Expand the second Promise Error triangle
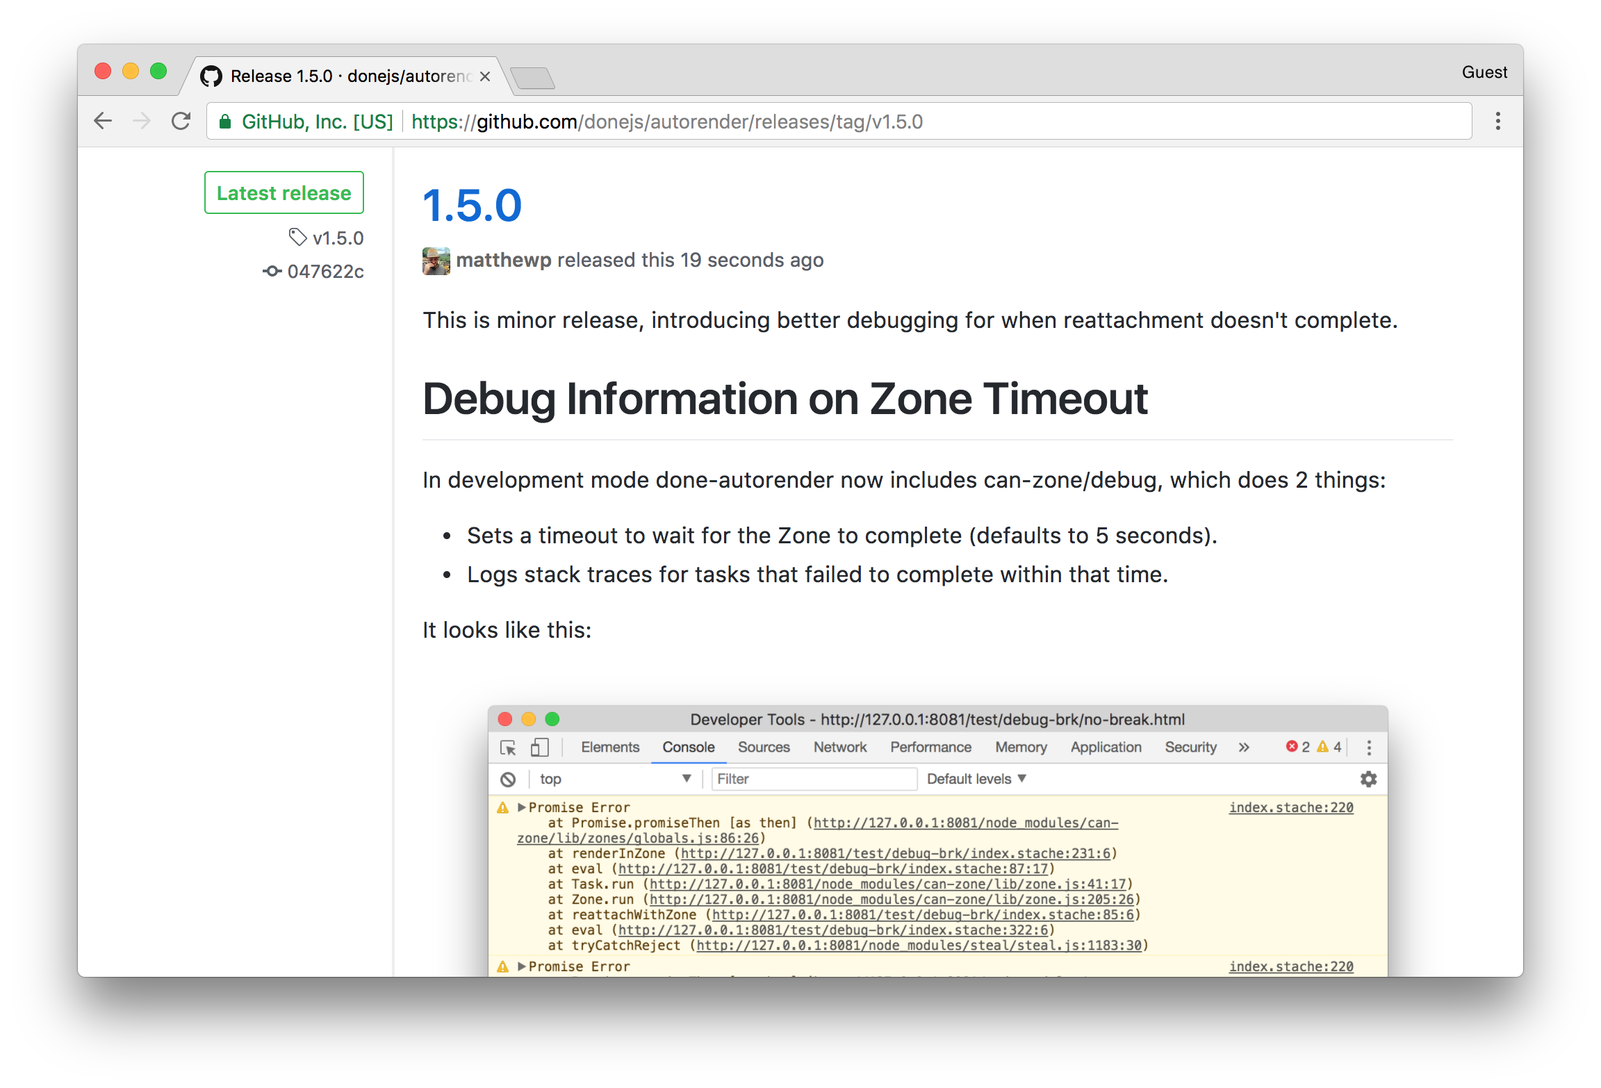Image resolution: width=1601 pixels, height=1088 pixels. coord(522,966)
